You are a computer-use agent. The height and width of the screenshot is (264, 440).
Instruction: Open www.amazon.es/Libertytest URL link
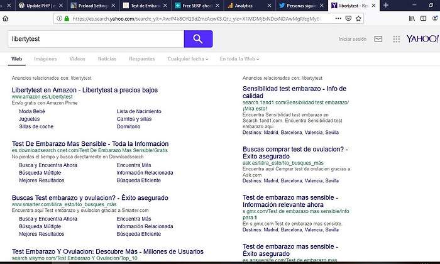coord(42,97)
